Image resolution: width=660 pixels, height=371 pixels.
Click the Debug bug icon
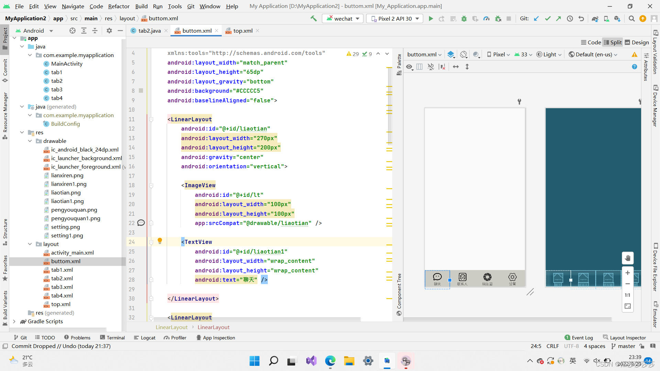click(x=464, y=19)
